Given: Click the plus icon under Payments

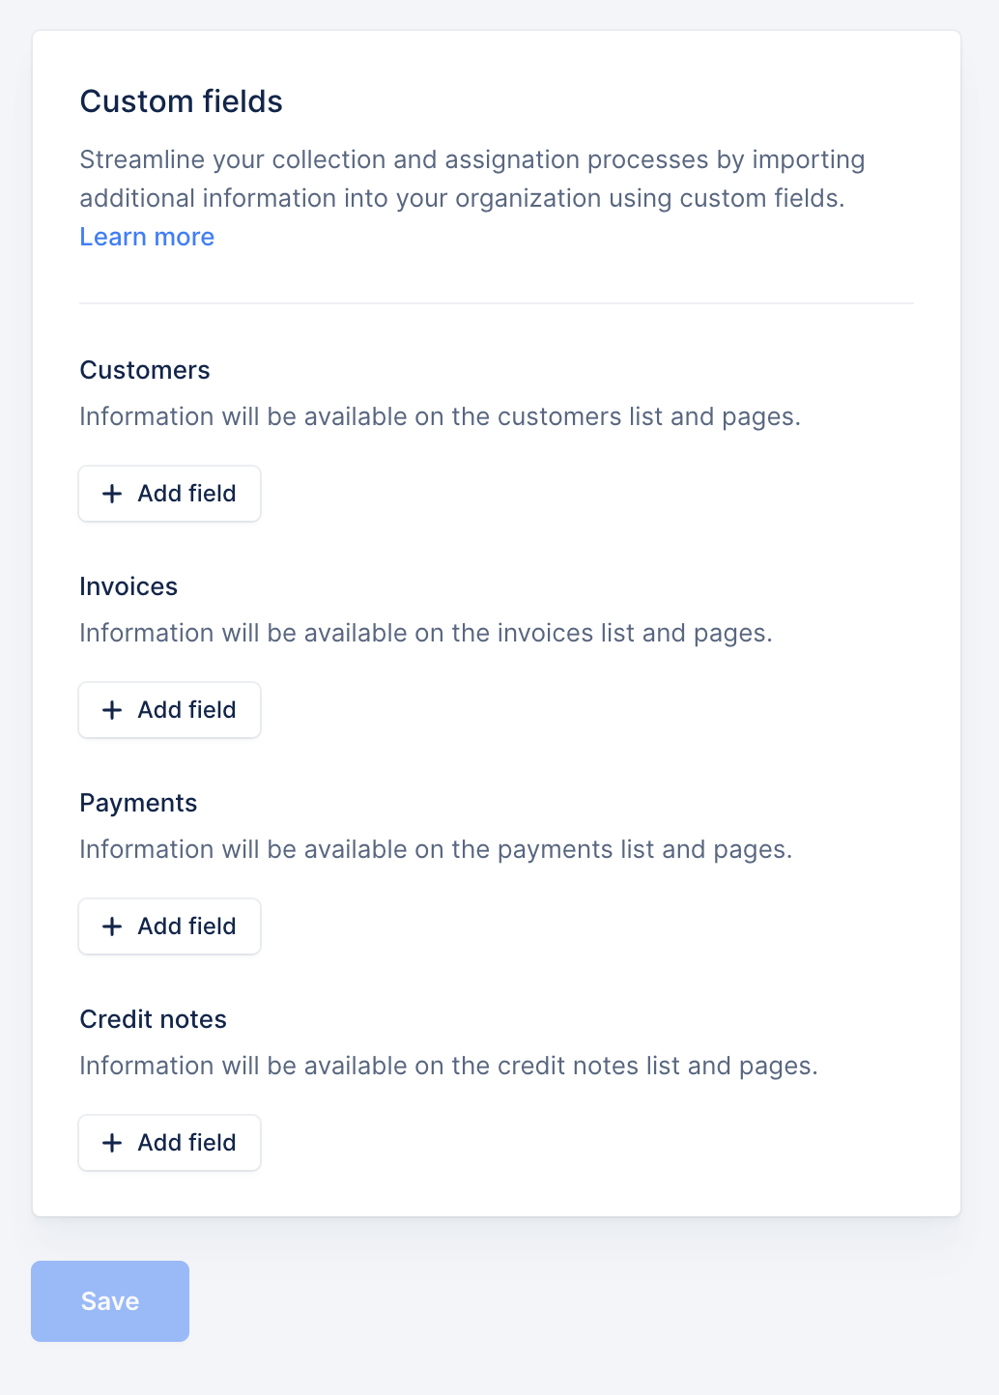Looking at the screenshot, I should point(112,926).
